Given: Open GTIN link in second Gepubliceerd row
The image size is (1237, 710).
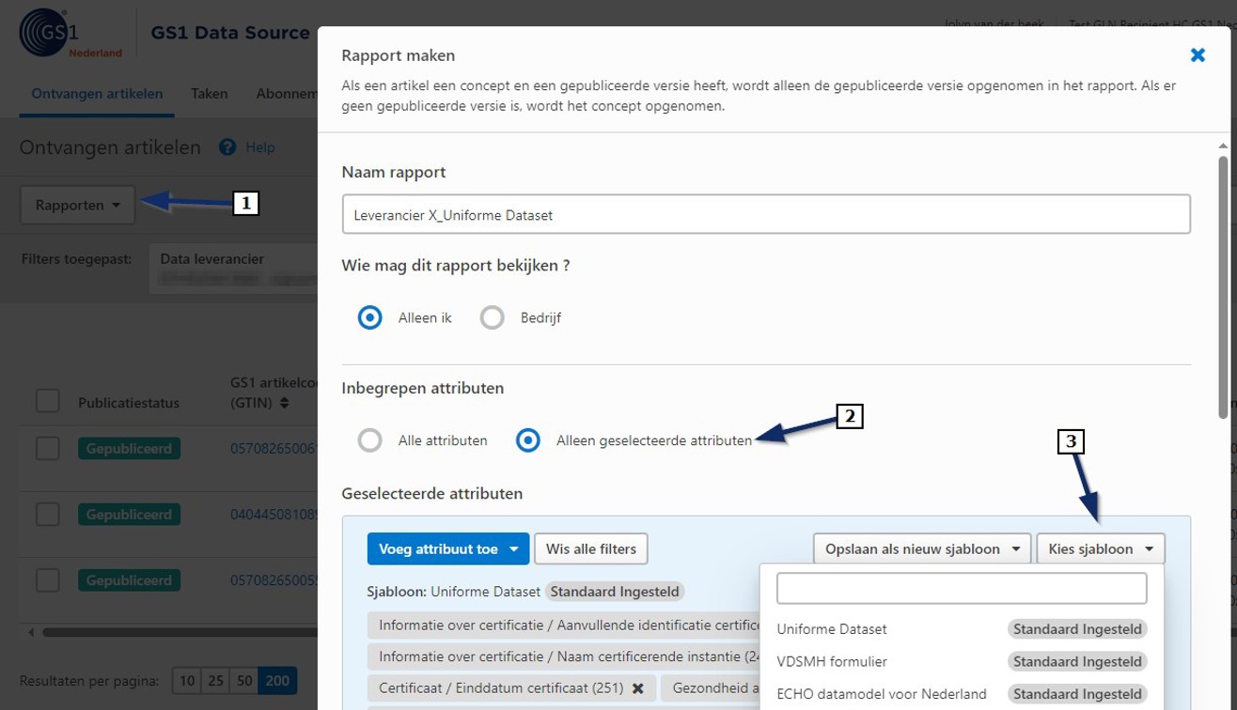Looking at the screenshot, I should [274, 515].
